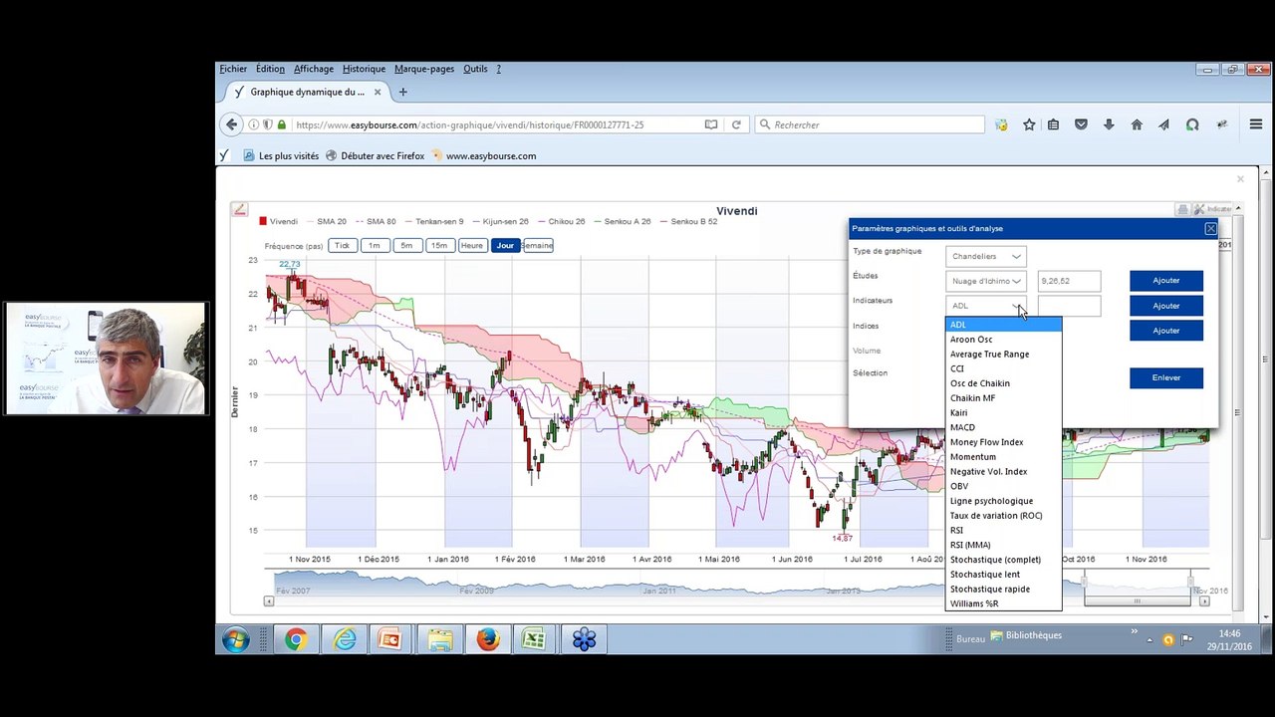Image resolution: width=1275 pixels, height=717 pixels.
Task: Choose RSI (MMA) indicator
Action: tap(1003, 545)
